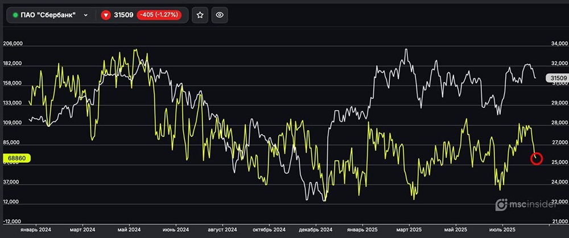Click the 158,000 left axis value
The image size is (569, 238).
click(x=13, y=83)
